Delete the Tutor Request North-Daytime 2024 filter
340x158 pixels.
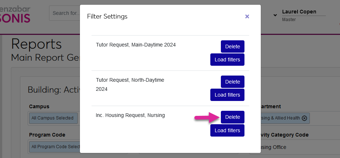point(232,82)
